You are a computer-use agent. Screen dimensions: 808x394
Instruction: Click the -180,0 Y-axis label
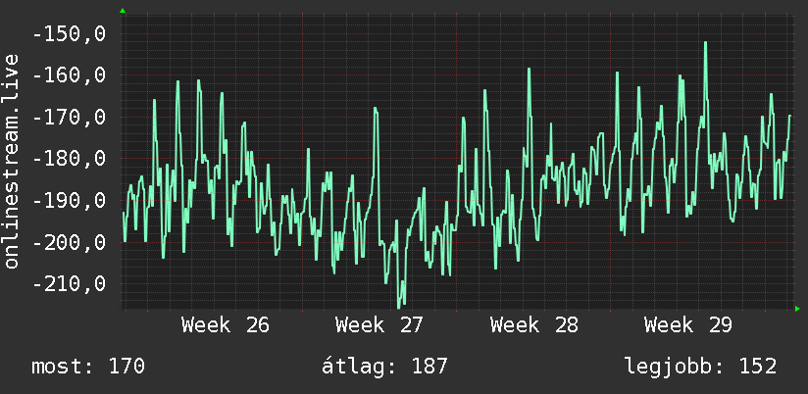click(70, 159)
